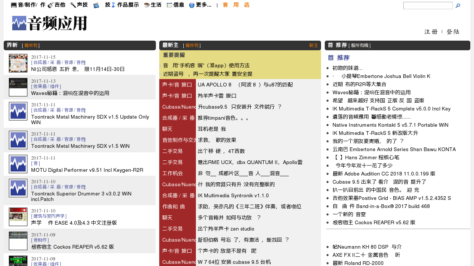Click 看所有精 in recommendations header
474x266 pixels.
click(360, 45)
